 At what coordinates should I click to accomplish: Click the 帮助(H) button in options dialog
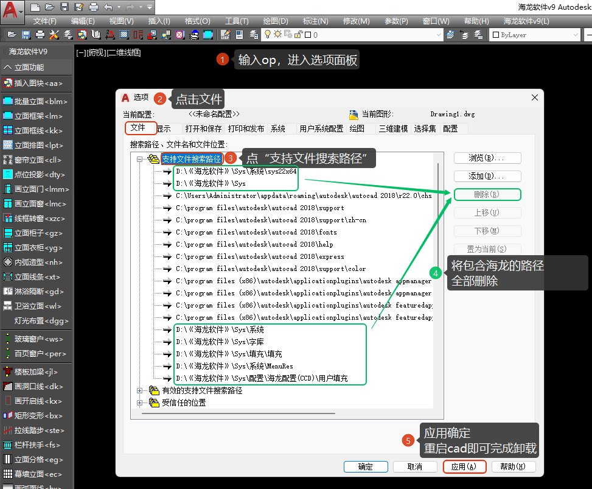[x=514, y=466]
